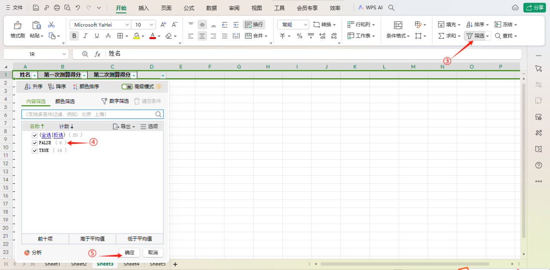Viewport: 550px width, 270px height.
Task: Click the Print icon in quick toolbar
Action: point(57,8)
